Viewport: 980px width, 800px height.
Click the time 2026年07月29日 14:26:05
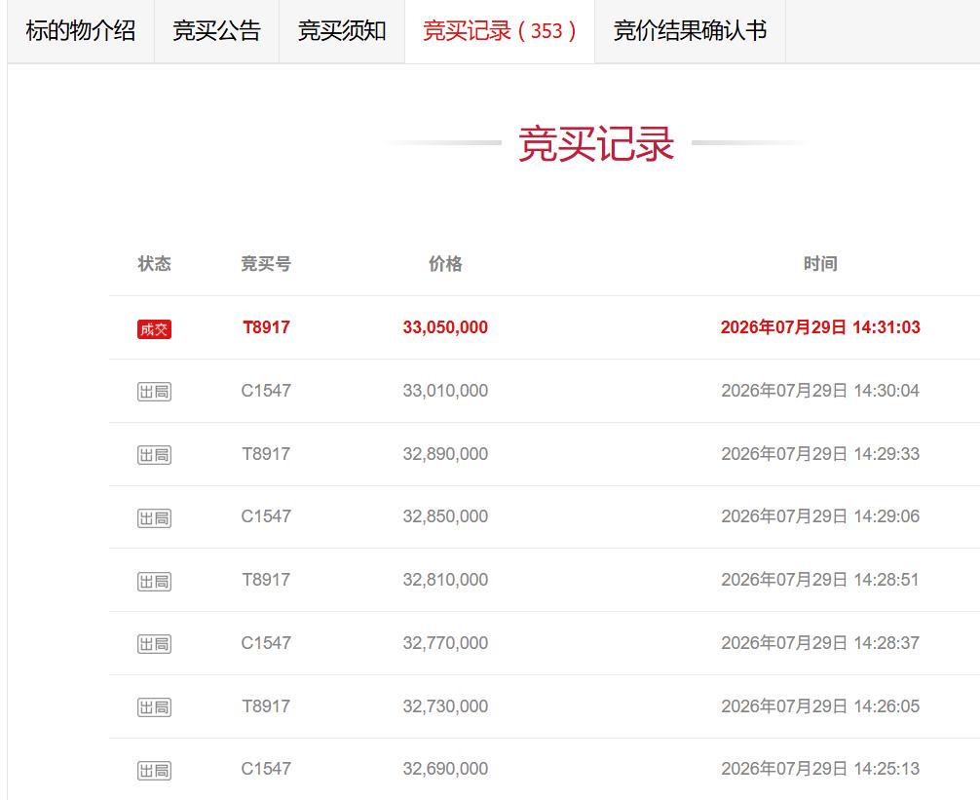(x=820, y=706)
